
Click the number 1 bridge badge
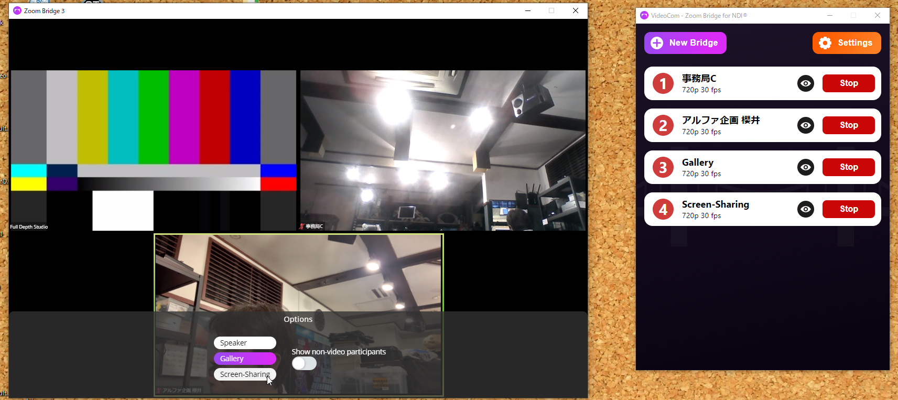(663, 83)
